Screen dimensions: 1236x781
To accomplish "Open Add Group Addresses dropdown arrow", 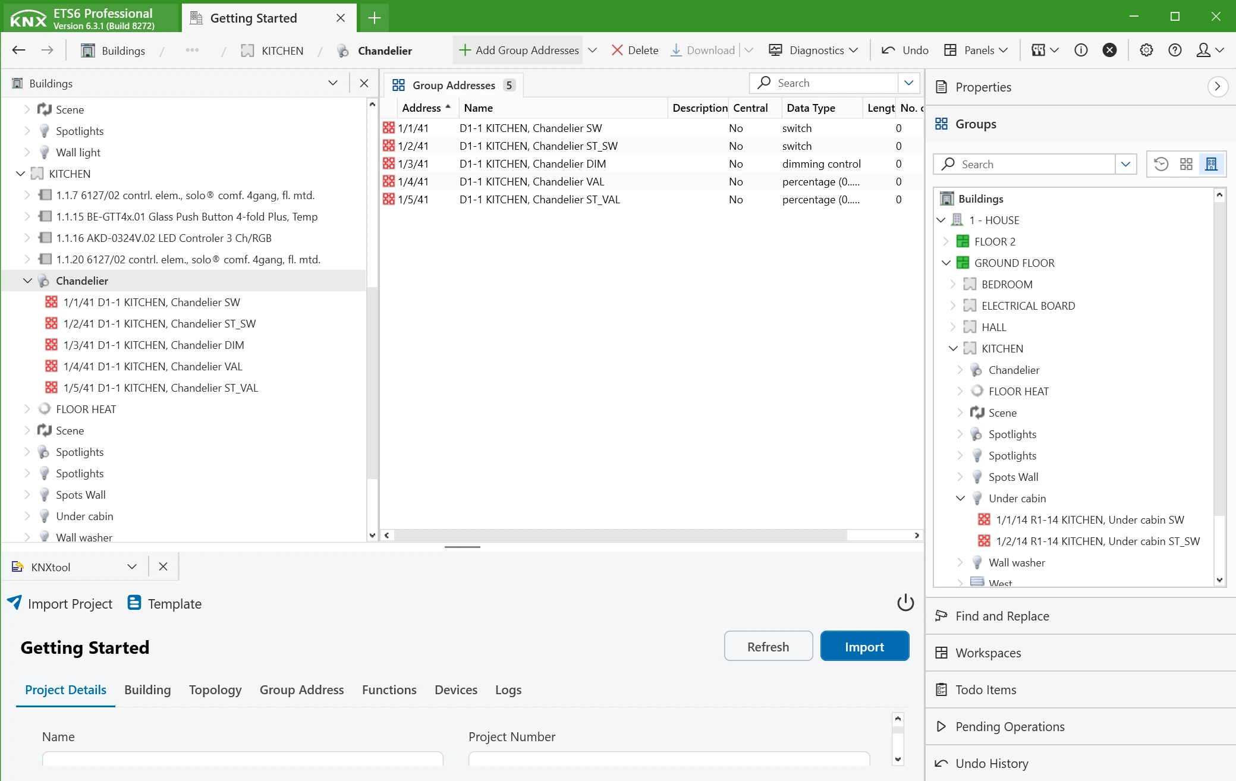I will (x=592, y=50).
